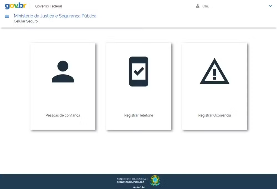
Task: Click blank space below Pessoas de confiança label
Action: (x=63, y=123)
